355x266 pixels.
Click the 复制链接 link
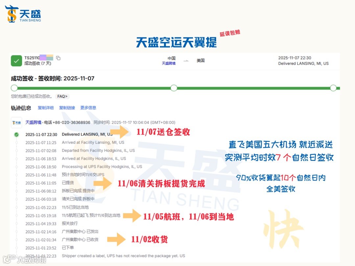[67, 108]
